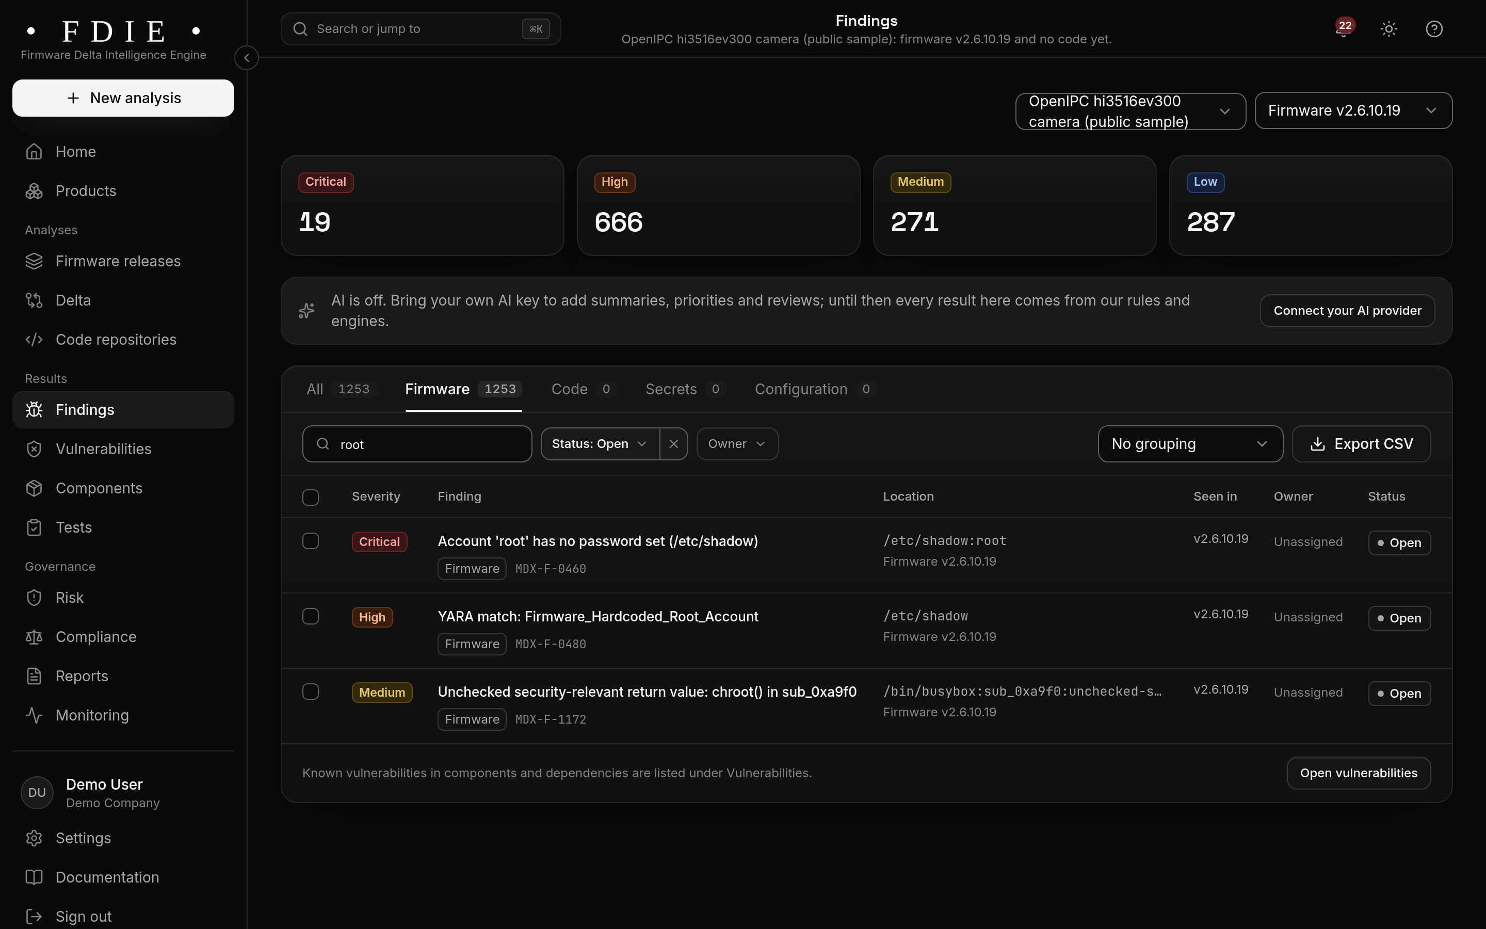
Task: Check the box for YARA match finding
Action: pyautogui.click(x=311, y=617)
